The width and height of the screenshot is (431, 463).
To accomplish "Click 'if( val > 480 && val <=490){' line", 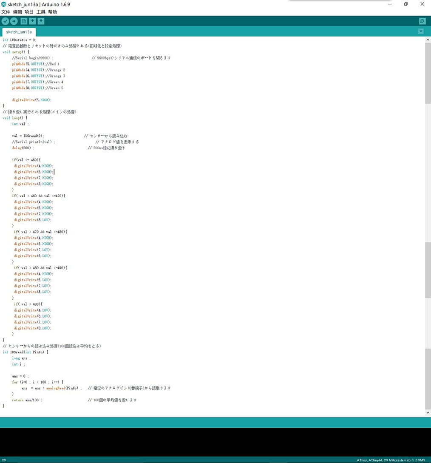I will point(40,268).
